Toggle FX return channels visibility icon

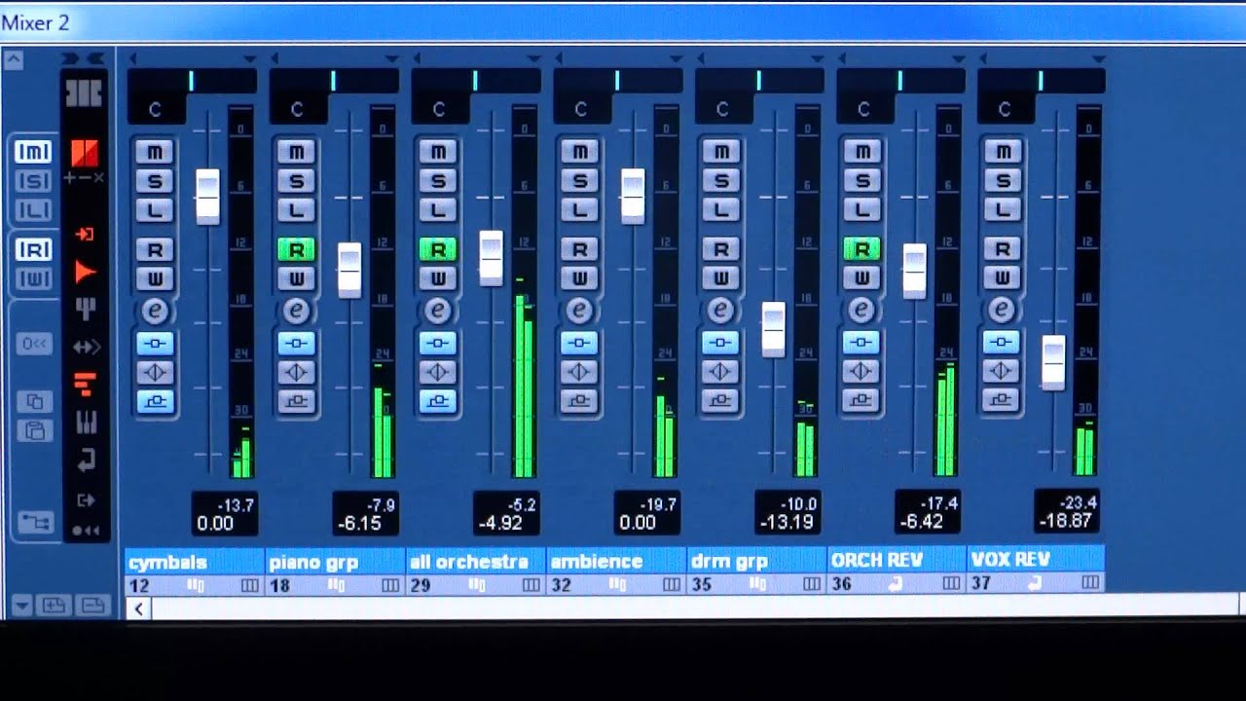pos(86,460)
